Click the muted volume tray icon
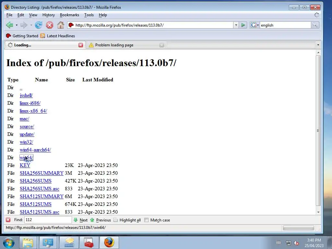Screen dimensions: 332x249 [296, 243]
